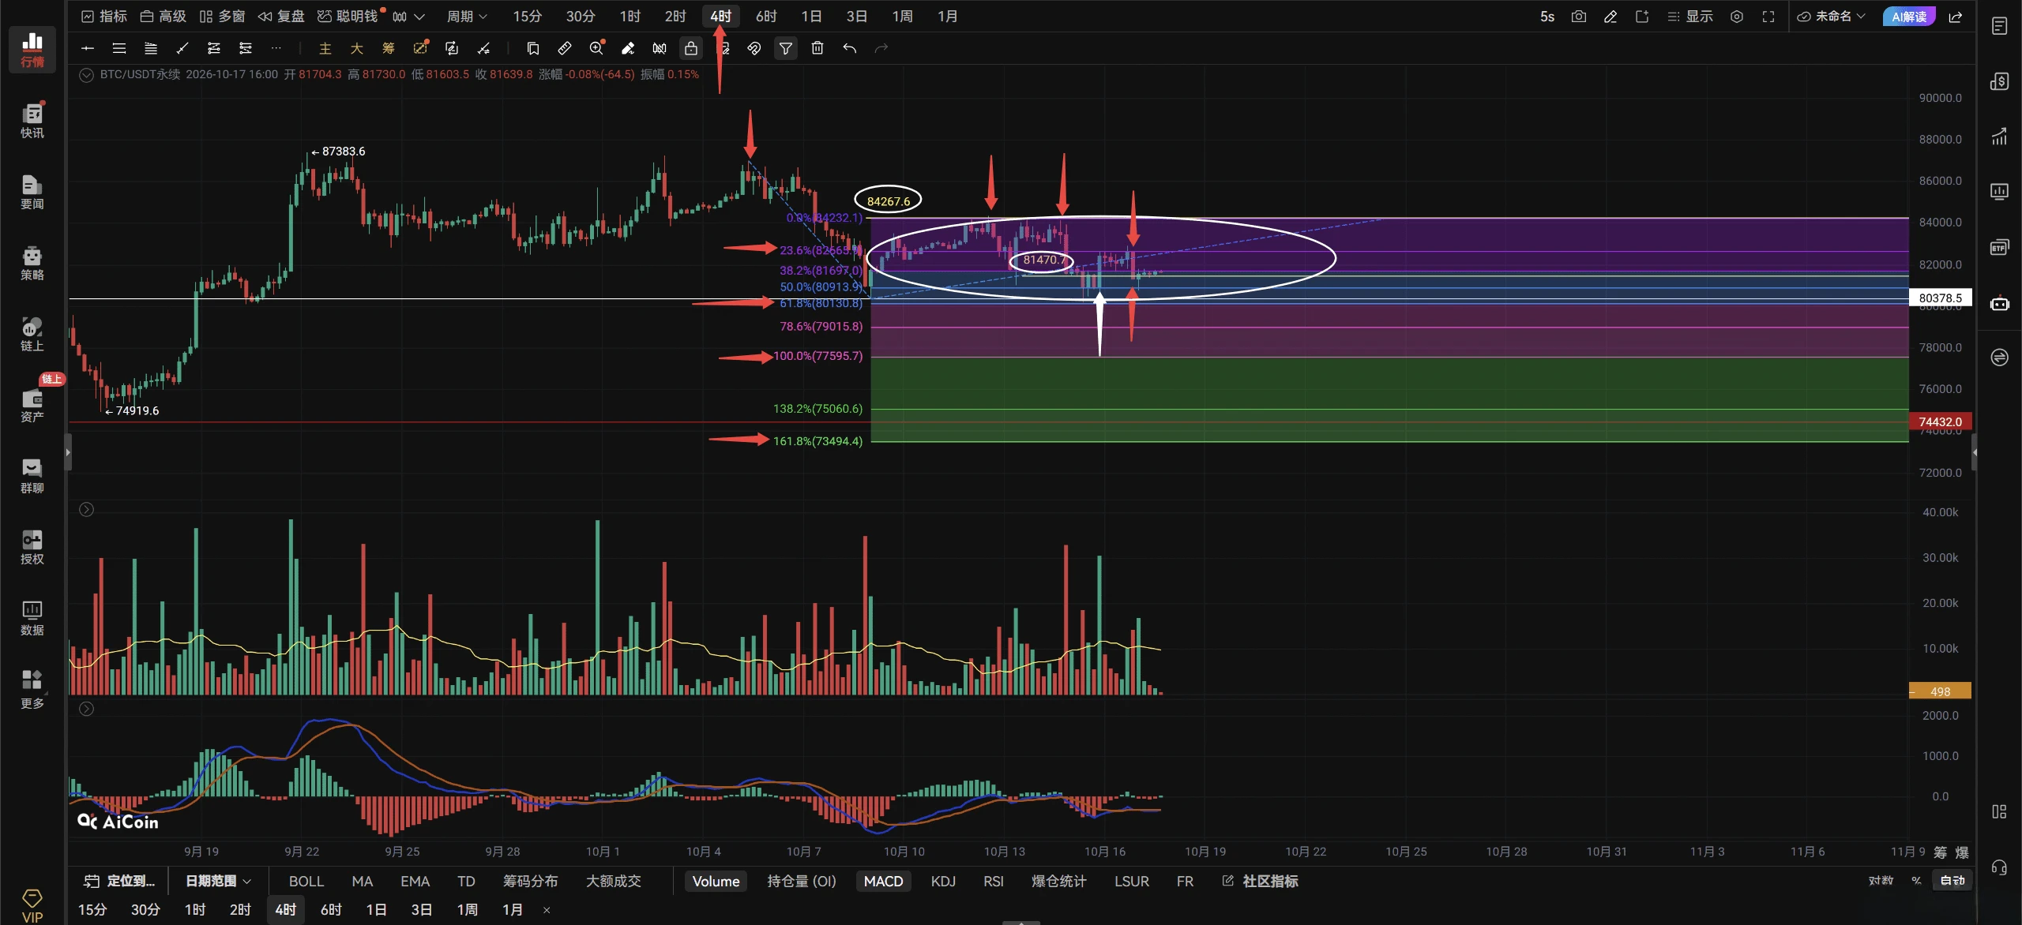2022x925 pixels.
Task: Expand the chart style dropdown arrow
Action: tap(419, 17)
